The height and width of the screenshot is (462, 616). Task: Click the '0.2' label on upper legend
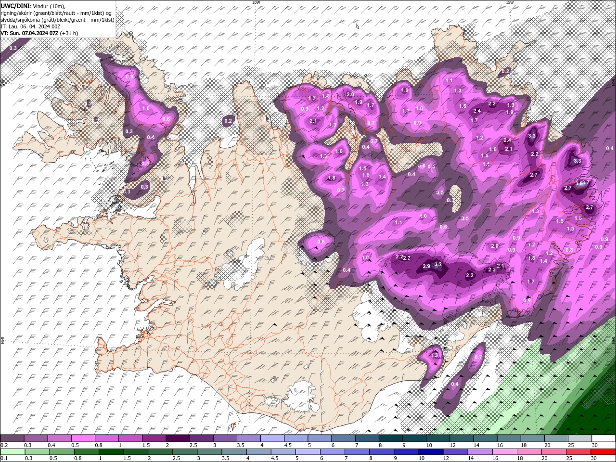pyautogui.click(x=4, y=445)
